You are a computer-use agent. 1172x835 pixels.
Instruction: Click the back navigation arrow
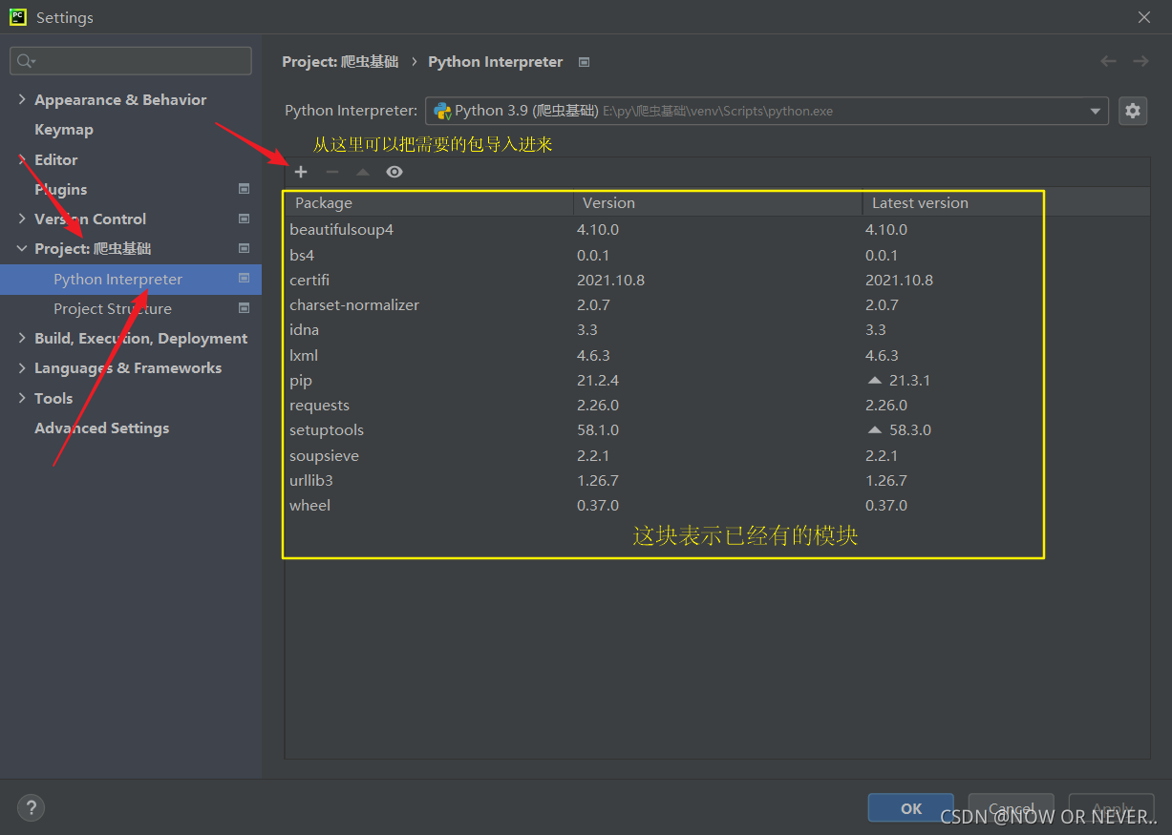[x=1108, y=61]
